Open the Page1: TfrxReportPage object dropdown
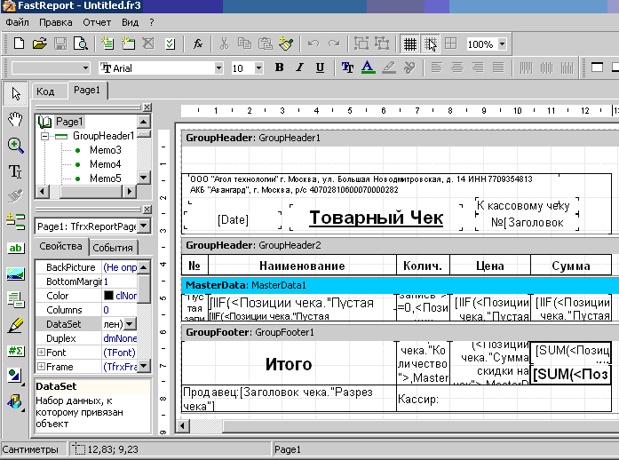 144,226
